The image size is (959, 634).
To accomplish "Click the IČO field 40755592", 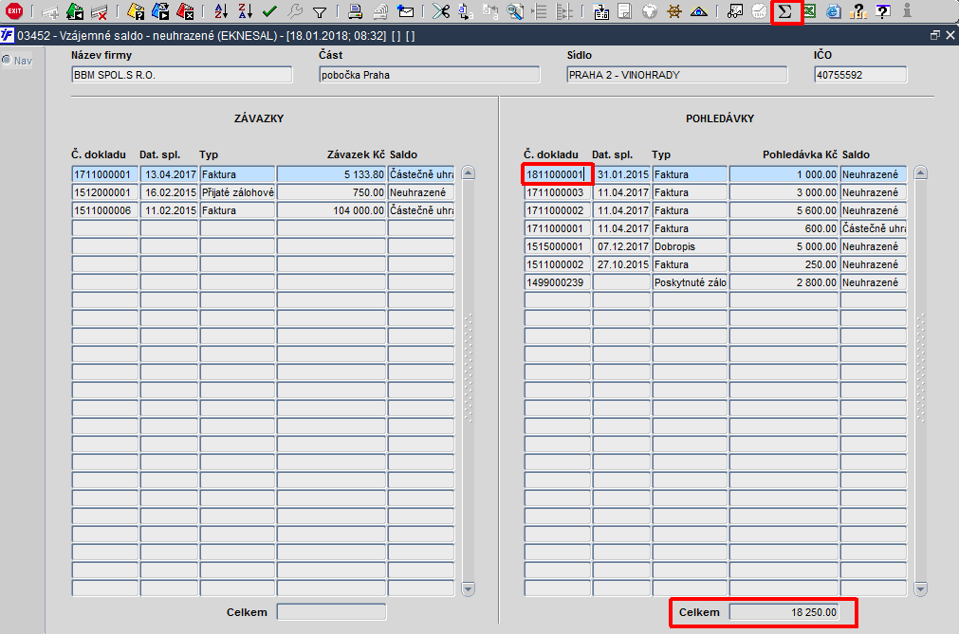I will 860,75.
